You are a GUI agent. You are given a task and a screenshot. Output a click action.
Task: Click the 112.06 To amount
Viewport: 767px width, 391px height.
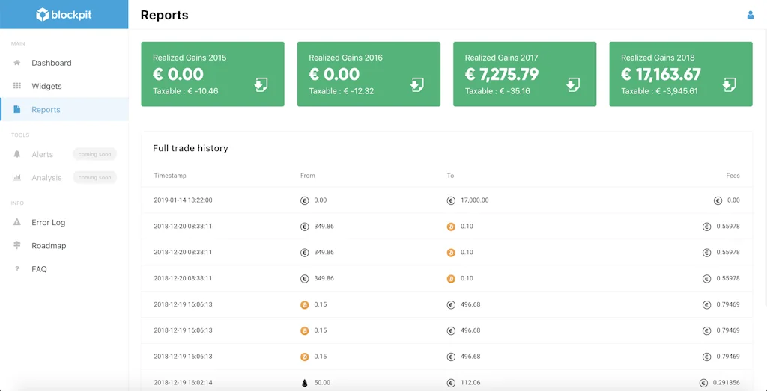(x=470, y=383)
